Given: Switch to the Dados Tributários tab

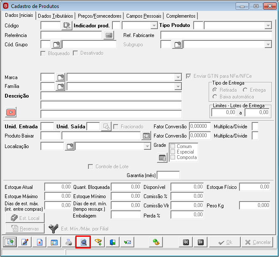Looking at the screenshot, I should 56,16.
